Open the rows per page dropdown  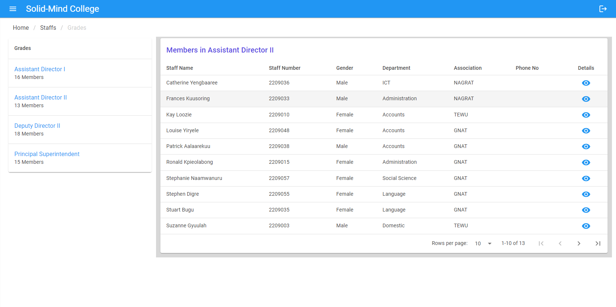[483, 243]
